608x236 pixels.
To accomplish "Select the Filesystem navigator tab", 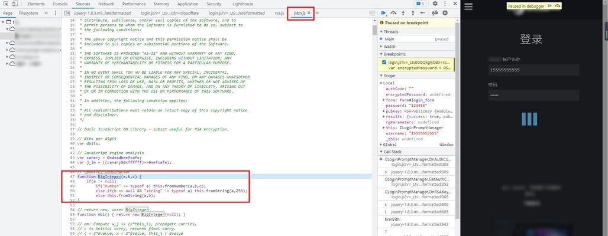I will pos(29,13).
